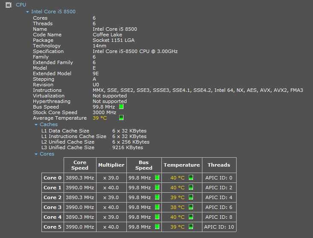
Task: Click Core 1 speed 3990.0 MHz cell
Action: (x=80, y=188)
